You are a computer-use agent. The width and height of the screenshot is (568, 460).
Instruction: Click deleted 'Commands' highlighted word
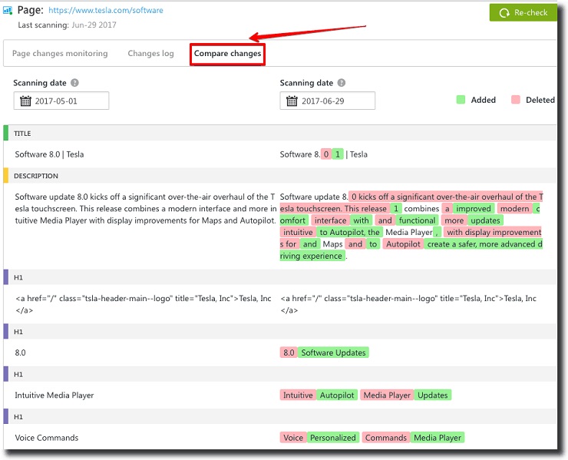coord(386,438)
